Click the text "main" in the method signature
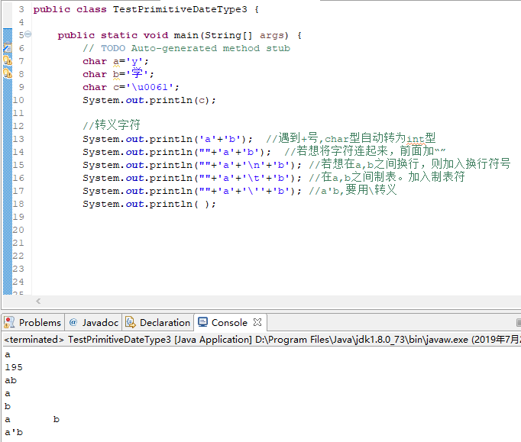521x442 pixels. 186,35
